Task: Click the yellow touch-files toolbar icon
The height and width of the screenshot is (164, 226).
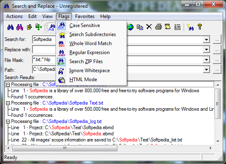Action: (29, 27)
